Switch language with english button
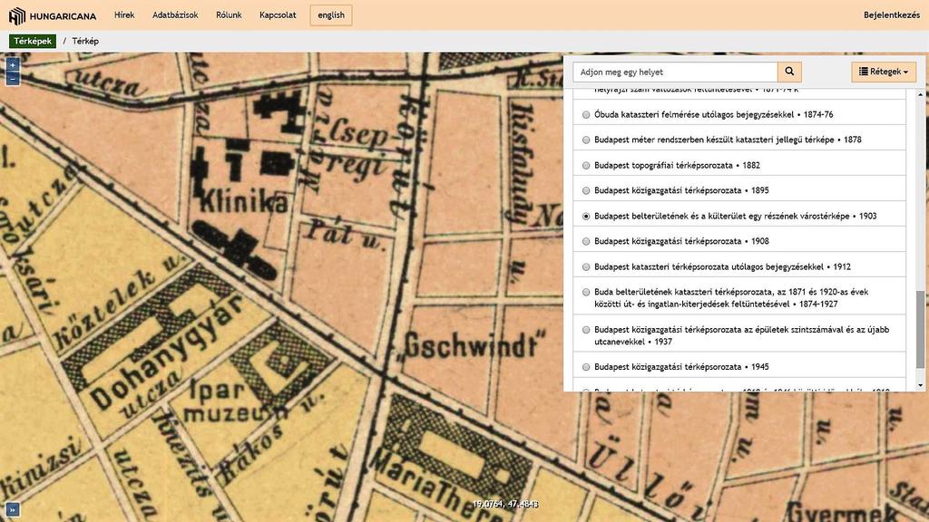 tap(330, 15)
